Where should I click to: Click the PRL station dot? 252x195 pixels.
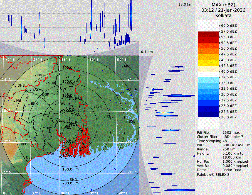14,101
